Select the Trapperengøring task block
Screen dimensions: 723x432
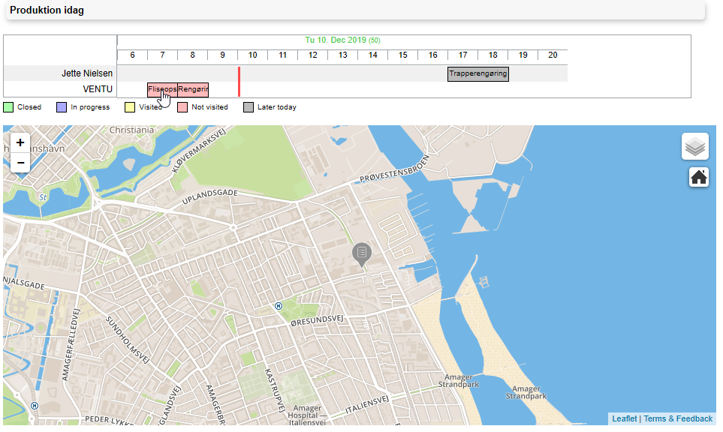point(478,73)
